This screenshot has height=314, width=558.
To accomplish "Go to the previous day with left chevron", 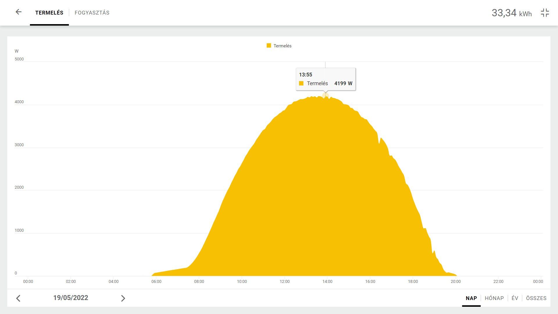I will pyautogui.click(x=18, y=298).
